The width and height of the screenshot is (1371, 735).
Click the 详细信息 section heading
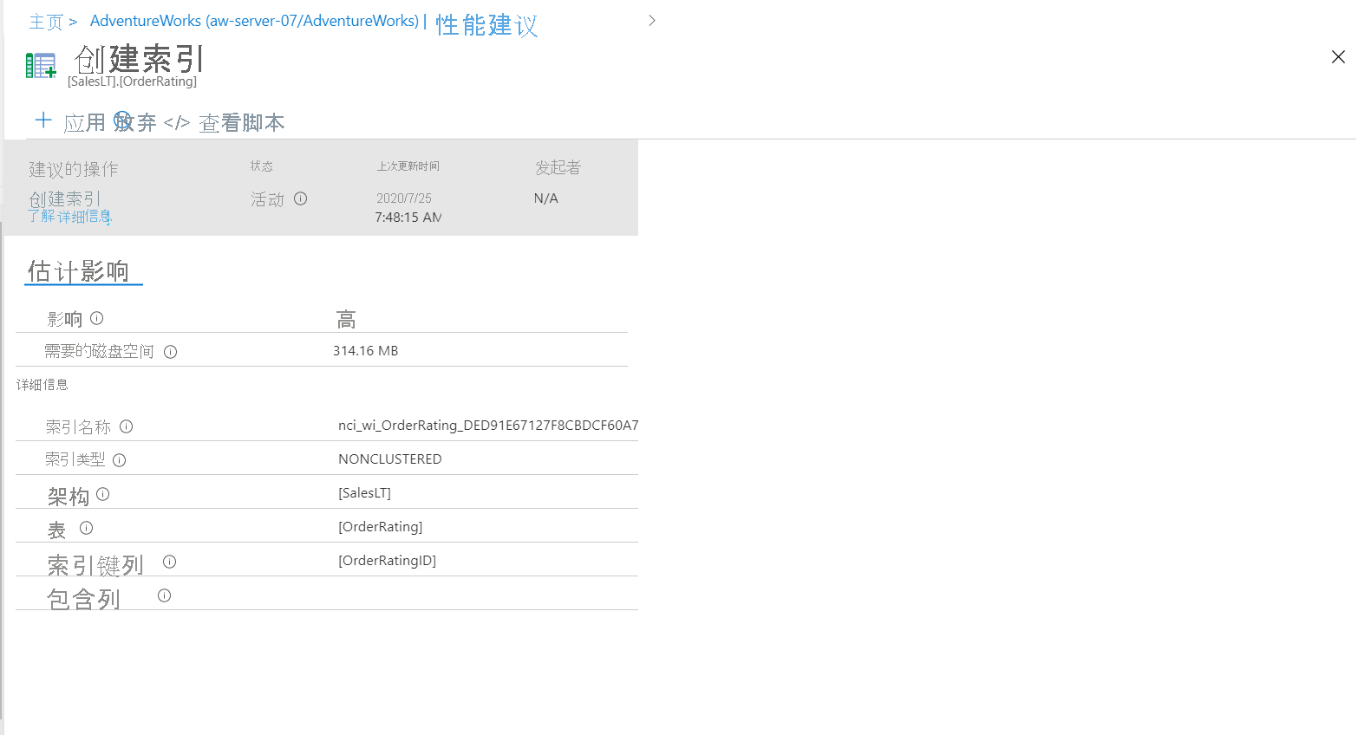coord(42,385)
